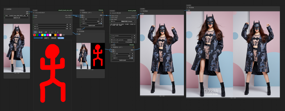Image resolution: width=285 pixels, height=111 pixels.
Task: Click Update inputs on lower 图像联结 node
Action: [x=122, y=60]
